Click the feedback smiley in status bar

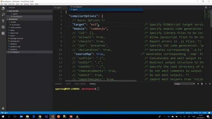point(209,113)
